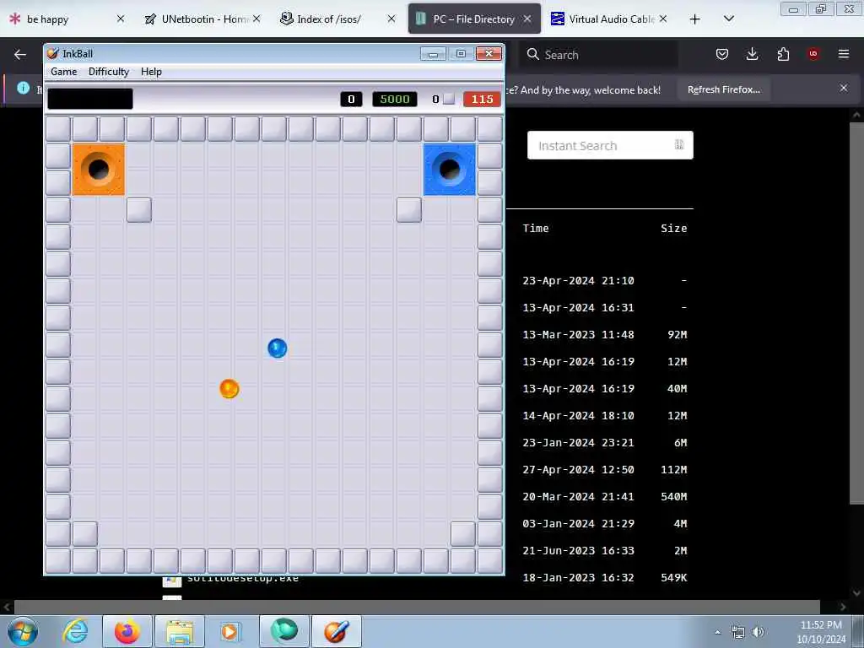
Task: Show hidden system tray icons
Action: pos(717,632)
